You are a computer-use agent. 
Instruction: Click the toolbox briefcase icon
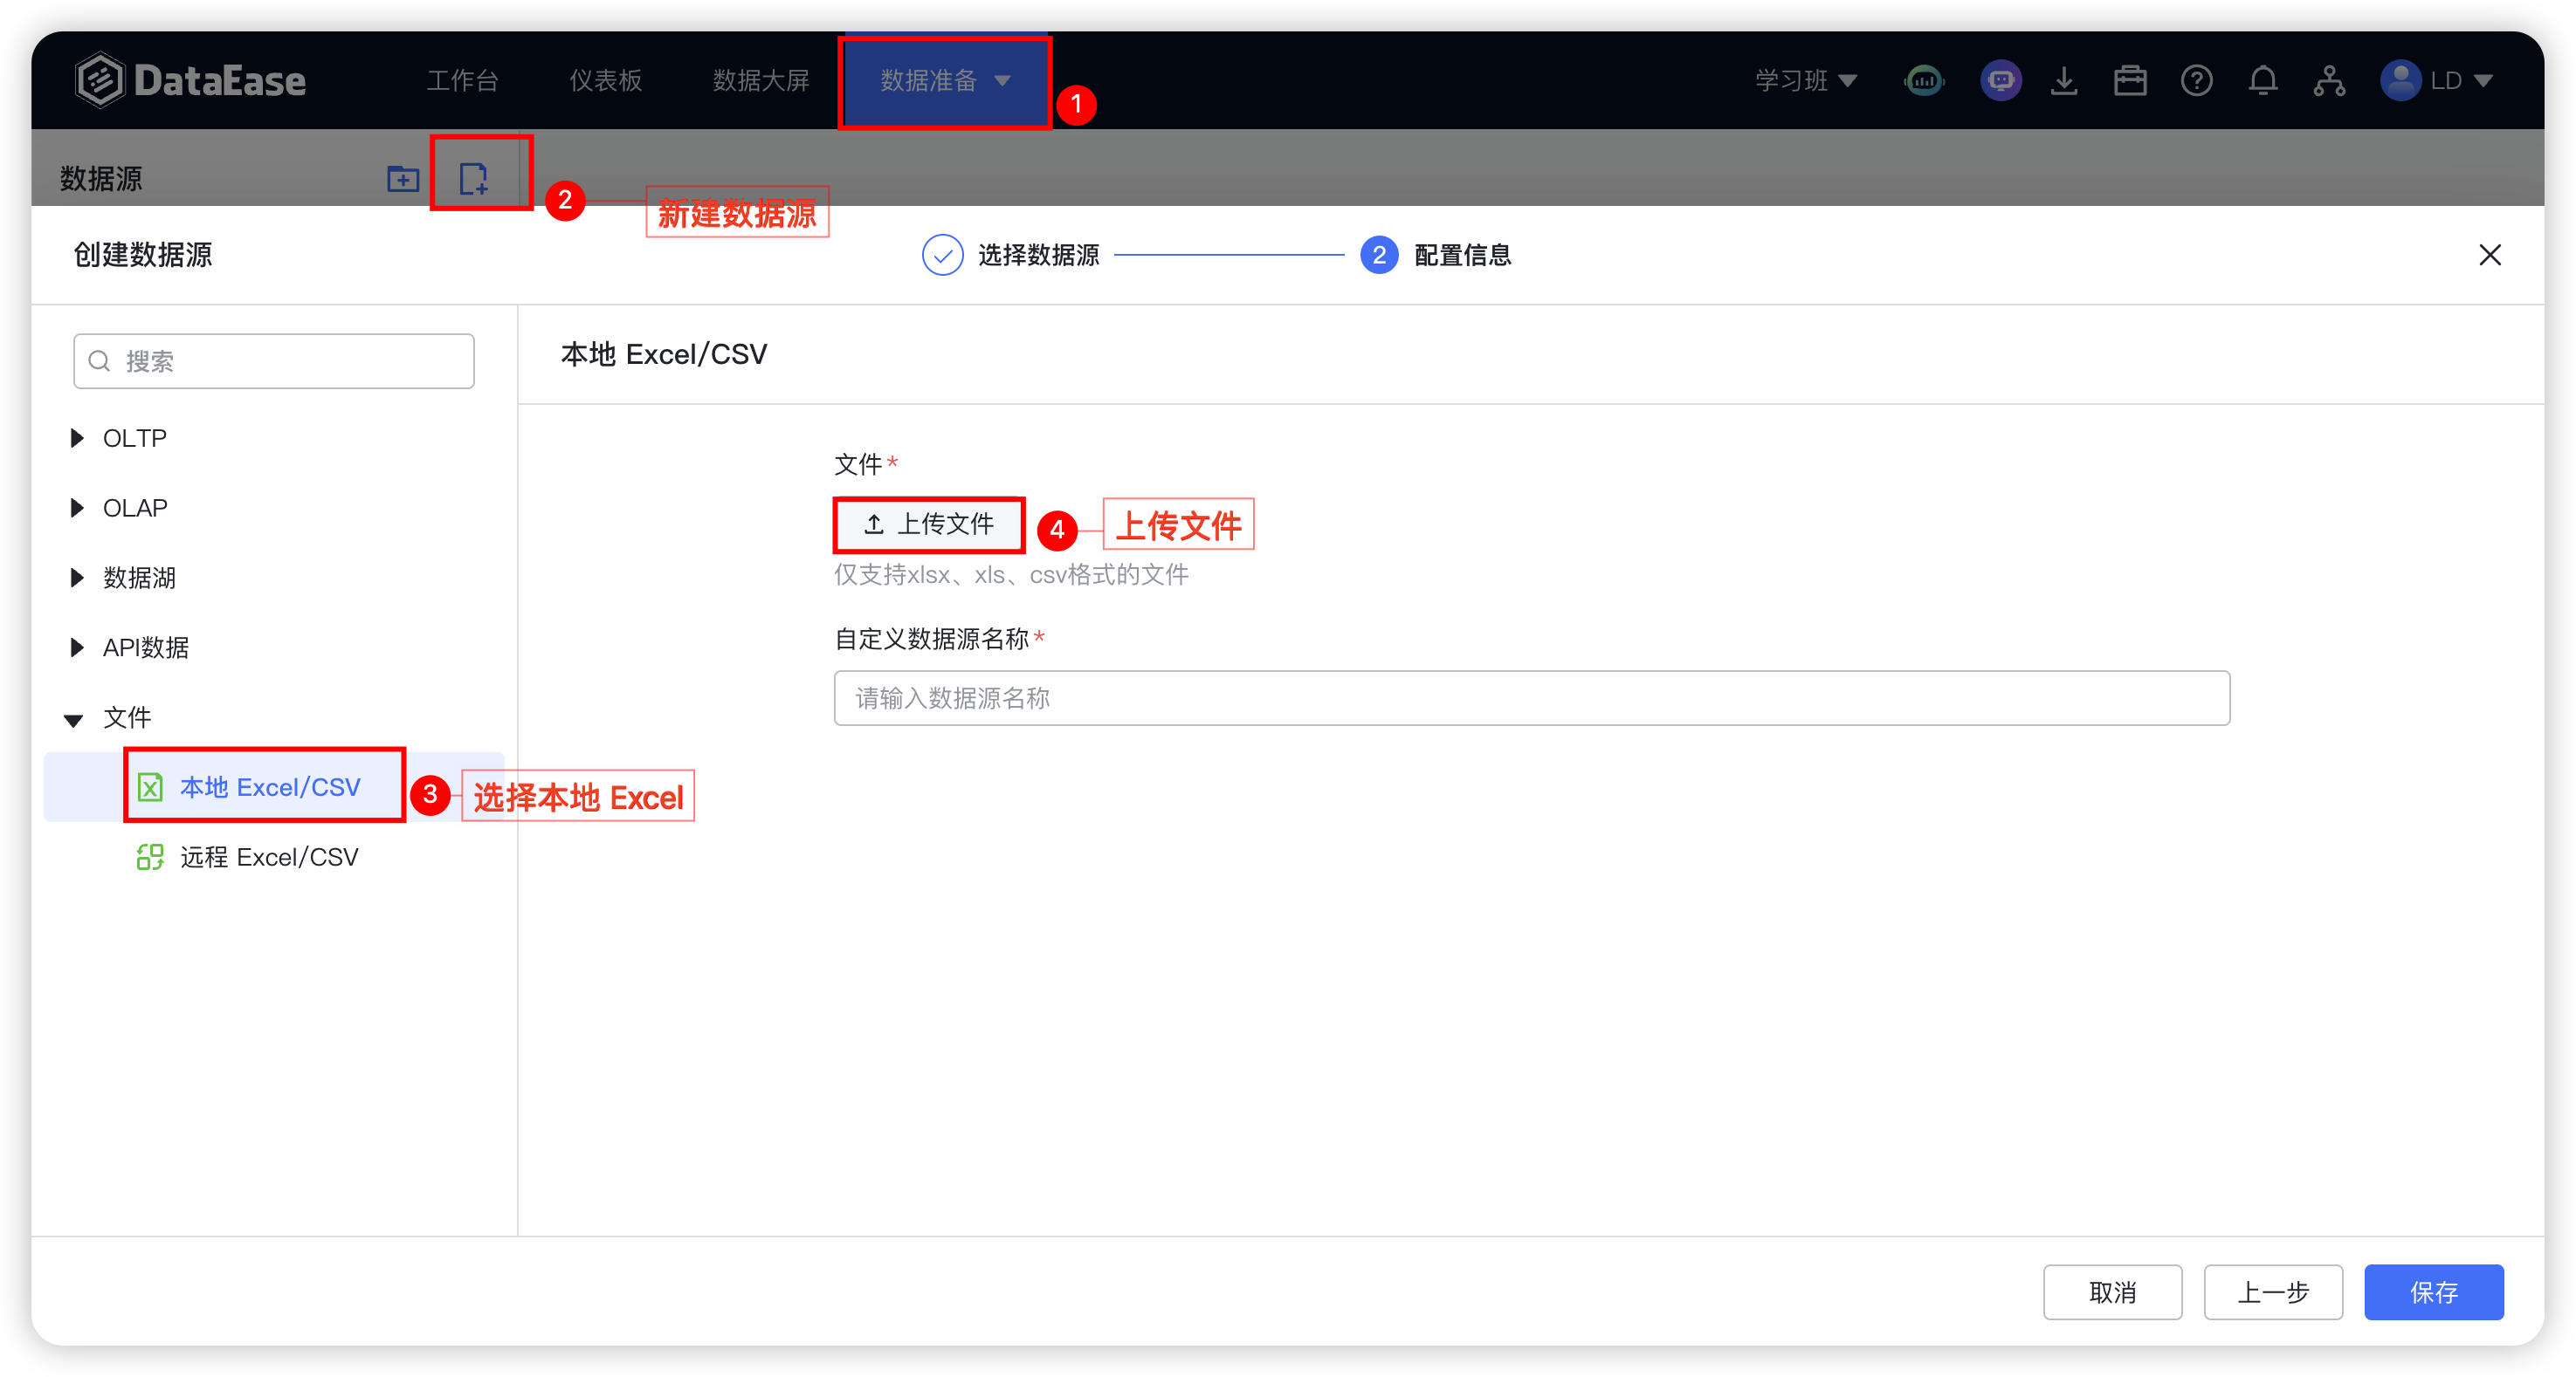pyautogui.click(x=2130, y=81)
